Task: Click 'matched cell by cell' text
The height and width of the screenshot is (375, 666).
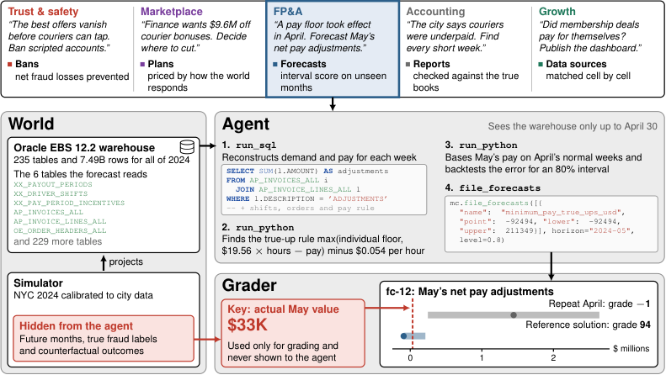Action: point(589,76)
